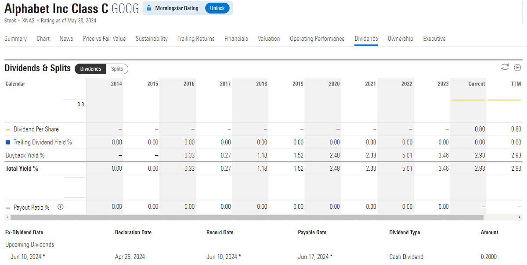The height and width of the screenshot is (265, 527).
Task: Click the TTM column header
Action: [516, 84]
